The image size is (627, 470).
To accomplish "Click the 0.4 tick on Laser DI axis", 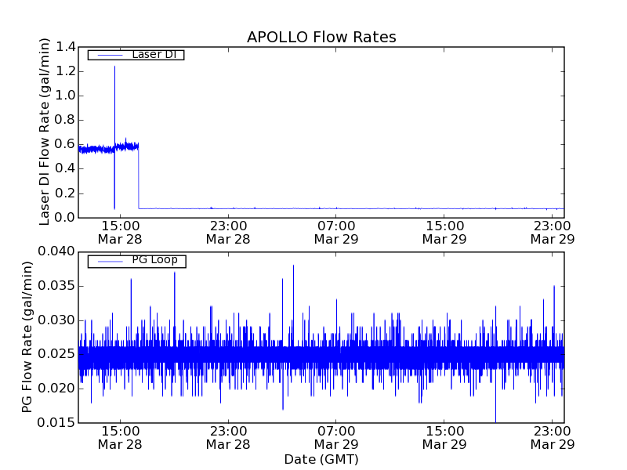I will (x=66, y=169).
